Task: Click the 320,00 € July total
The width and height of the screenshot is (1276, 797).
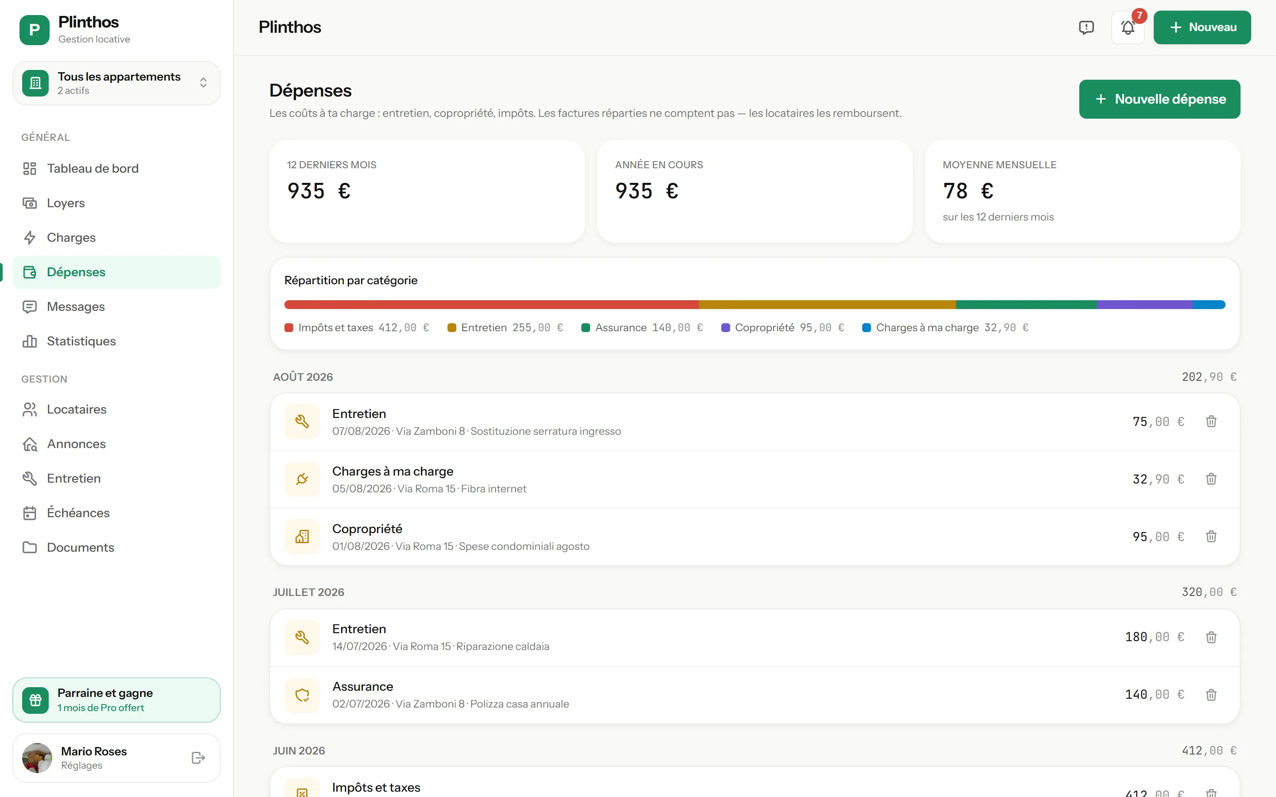Action: click(x=1210, y=592)
